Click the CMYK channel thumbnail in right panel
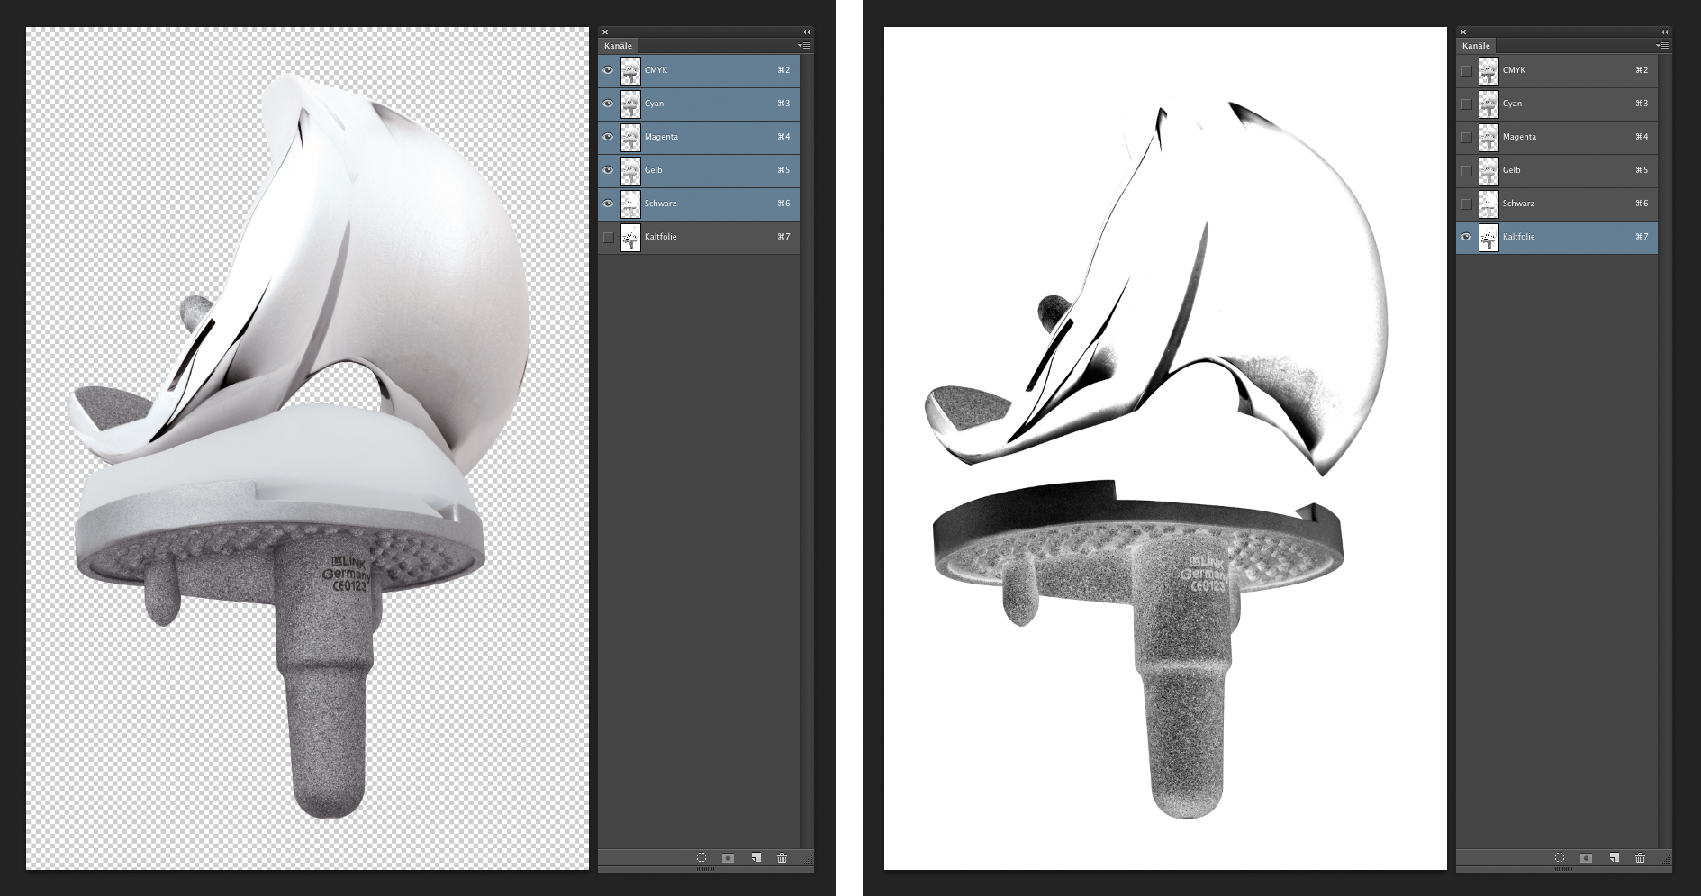Screen dimensions: 1701x896 (x=1488, y=70)
